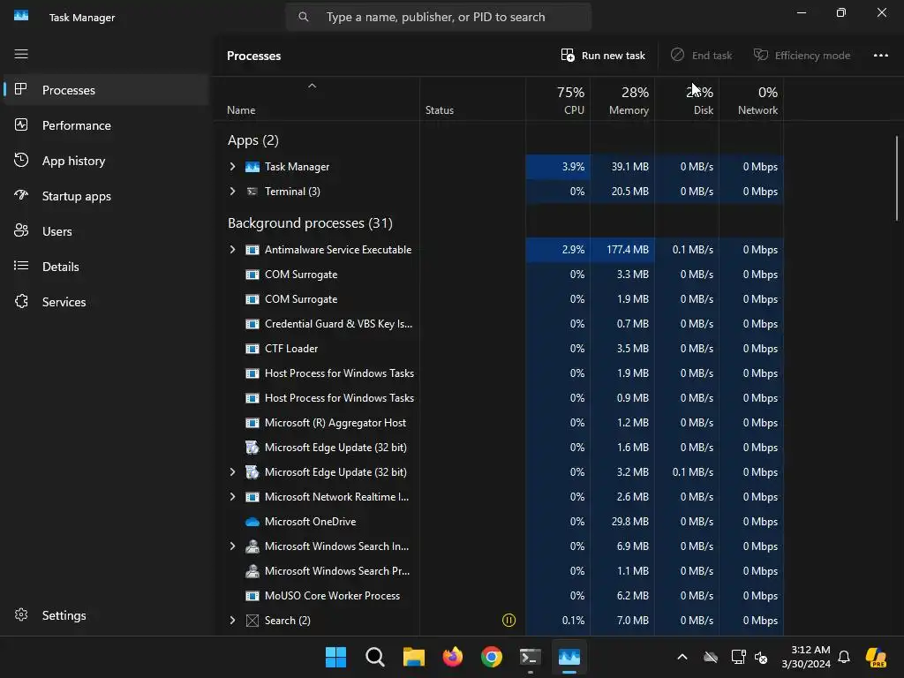The height and width of the screenshot is (678, 904).
Task: Open the Windows Start button
Action: pyautogui.click(x=335, y=657)
